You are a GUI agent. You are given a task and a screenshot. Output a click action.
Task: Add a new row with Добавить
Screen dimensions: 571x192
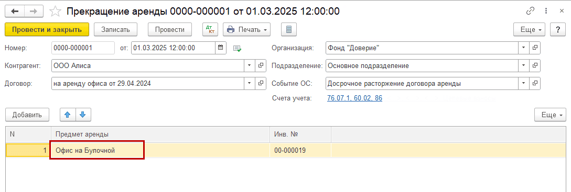pyautogui.click(x=27, y=115)
